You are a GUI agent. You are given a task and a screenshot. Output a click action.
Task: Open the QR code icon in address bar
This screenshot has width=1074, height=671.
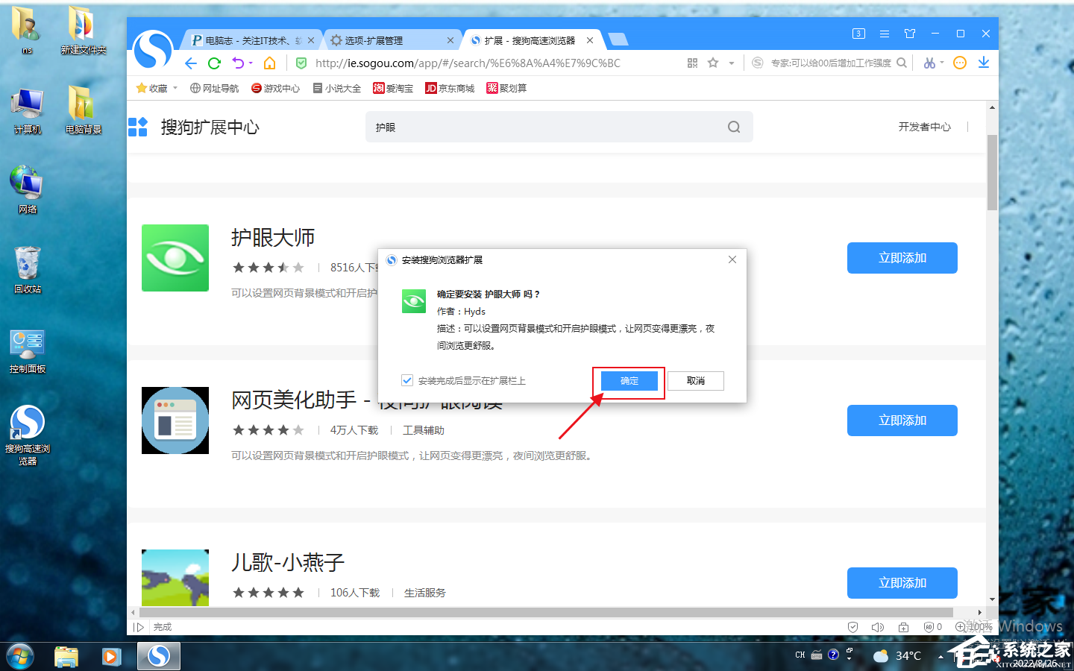[692, 63]
